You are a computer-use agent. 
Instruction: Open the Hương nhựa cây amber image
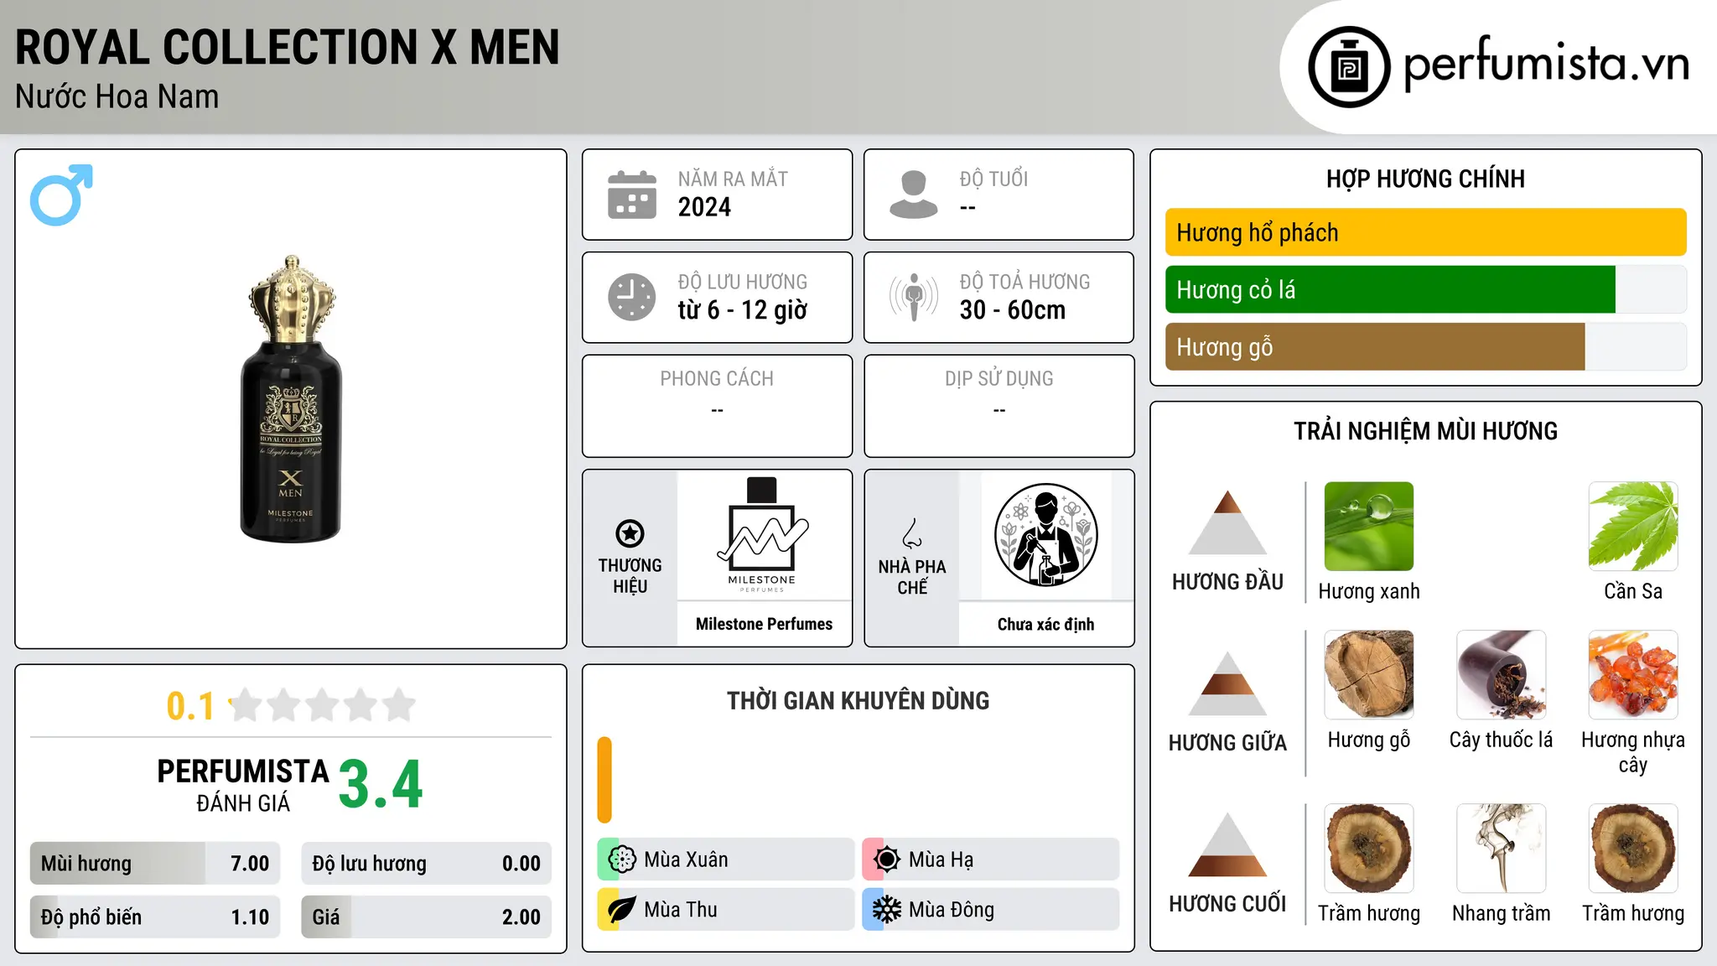point(1633,675)
